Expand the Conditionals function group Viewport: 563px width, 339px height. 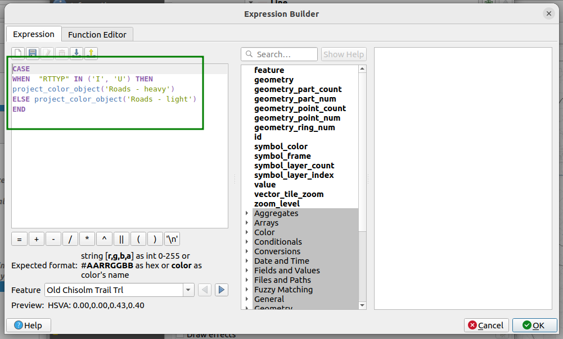pyautogui.click(x=247, y=242)
